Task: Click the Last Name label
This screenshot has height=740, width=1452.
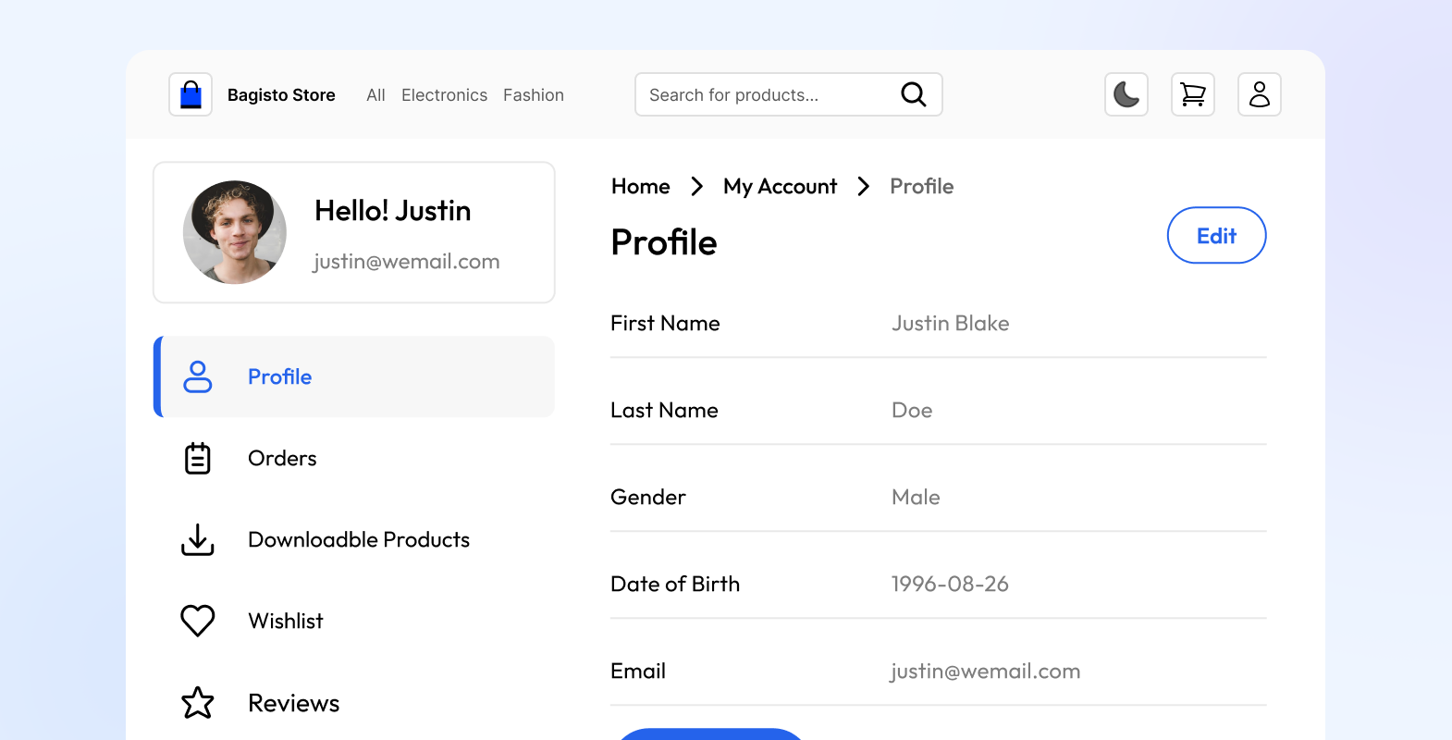Action: point(664,411)
